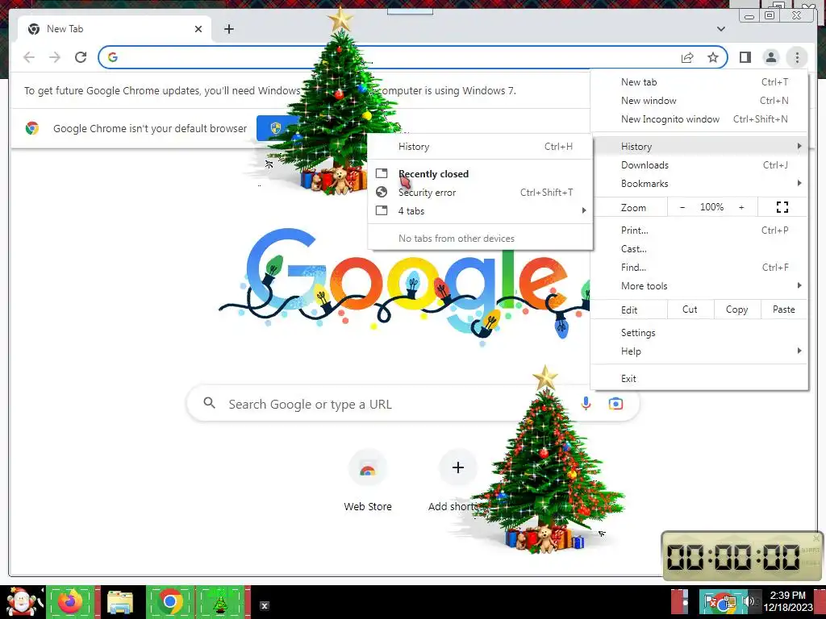
Task: Bookmark this tab with the star icon
Action: pos(713,57)
